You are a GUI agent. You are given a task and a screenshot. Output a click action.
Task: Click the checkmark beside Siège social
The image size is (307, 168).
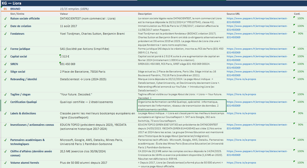tap(5, 72)
